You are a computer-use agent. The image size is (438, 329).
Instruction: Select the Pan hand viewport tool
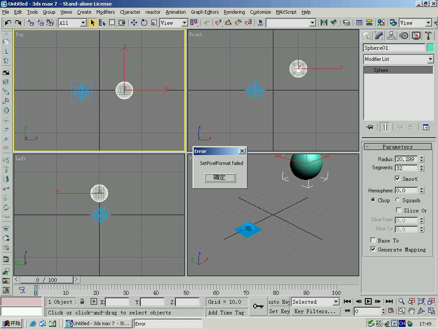coord(411,311)
